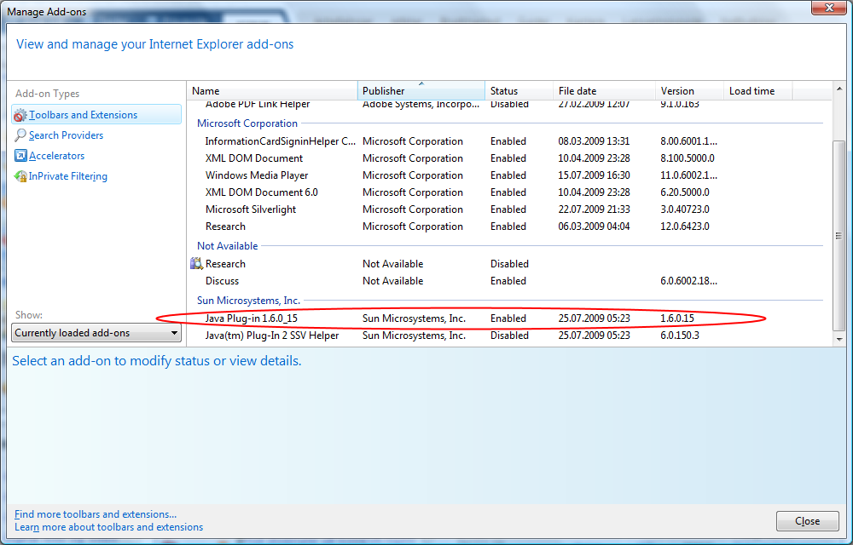The width and height of the screenshot is (853, 545).
Task: Sort the list by Publisher column header
Action: pyautogui.click(x=421, y=90)
